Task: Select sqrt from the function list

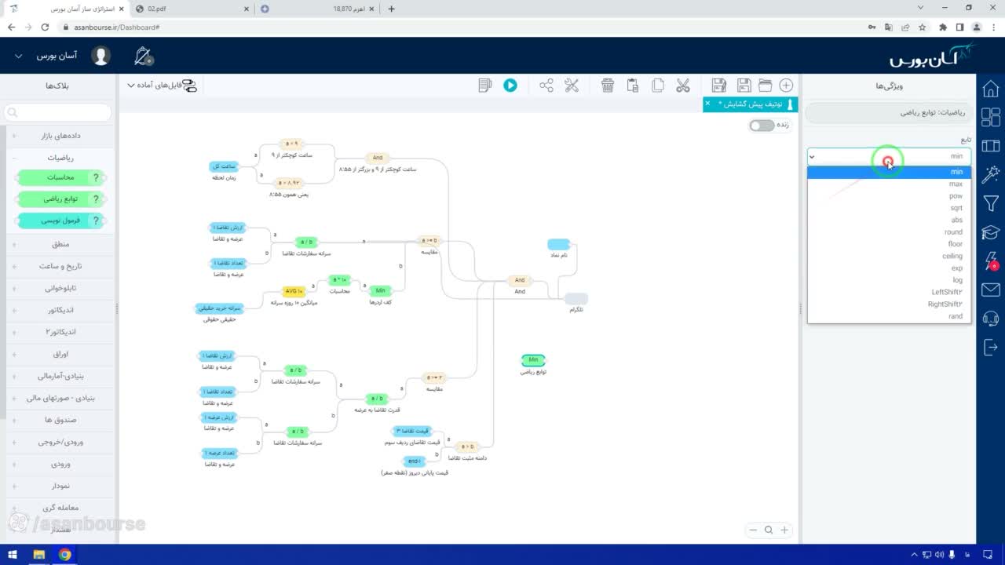Action: (890, 208)
